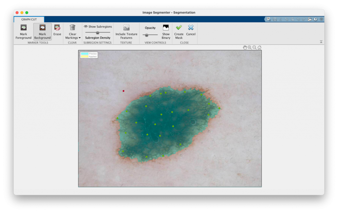Cancel segmentation with the blue X

(x=191, y=30)
